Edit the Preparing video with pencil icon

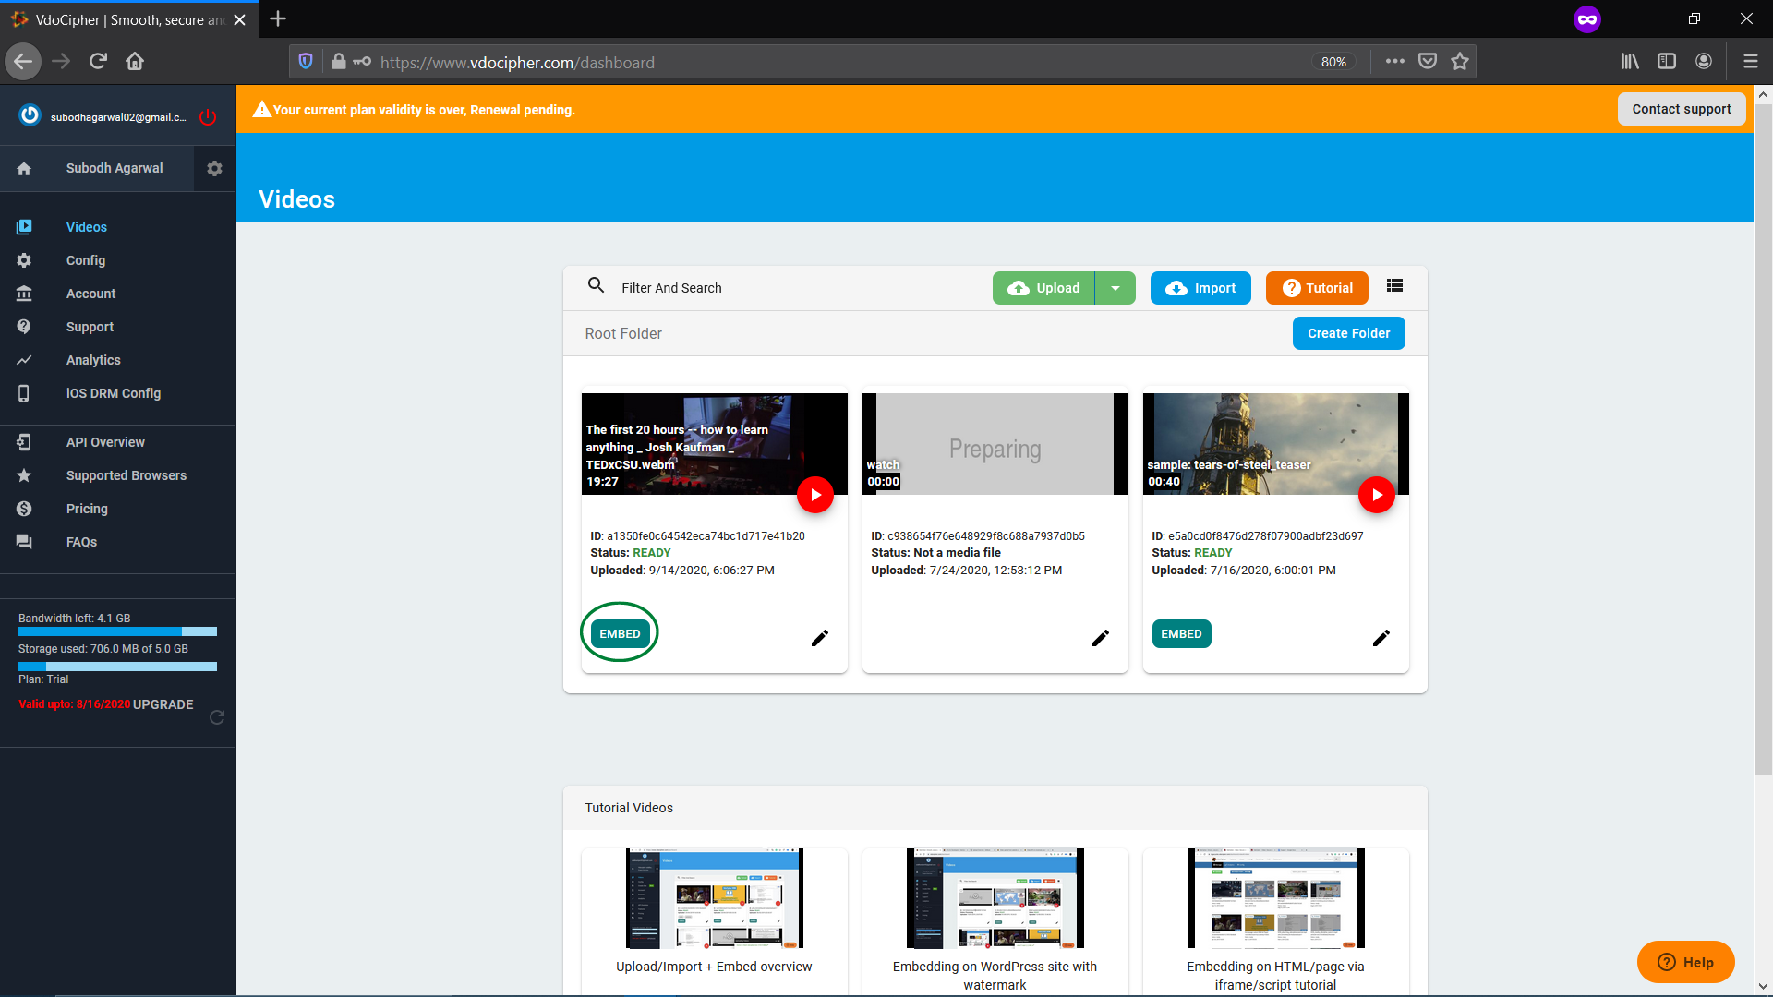click(x=1101, y=638)
